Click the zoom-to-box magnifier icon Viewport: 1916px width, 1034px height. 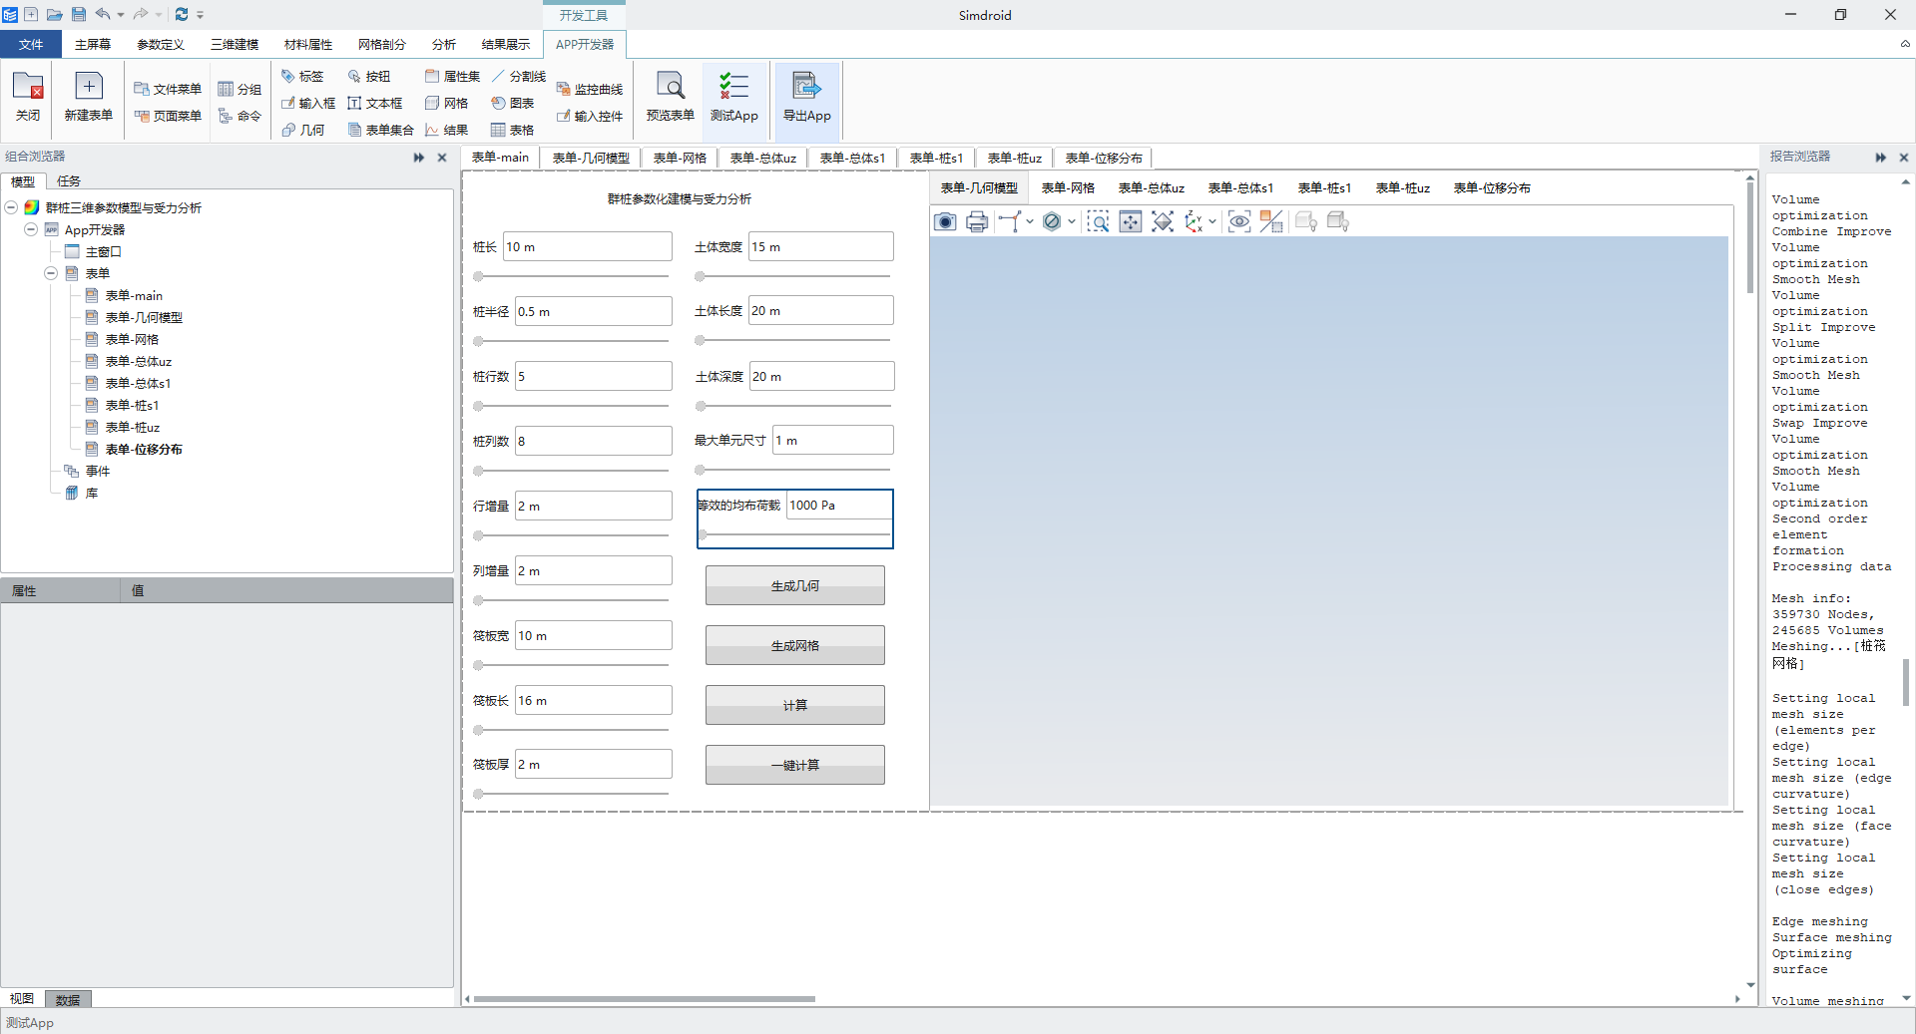point(1098,221)
